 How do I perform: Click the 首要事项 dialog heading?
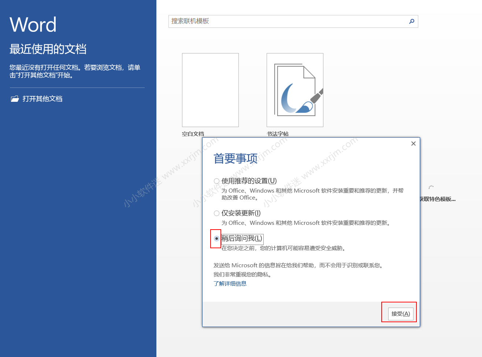(x=236, y=159)
